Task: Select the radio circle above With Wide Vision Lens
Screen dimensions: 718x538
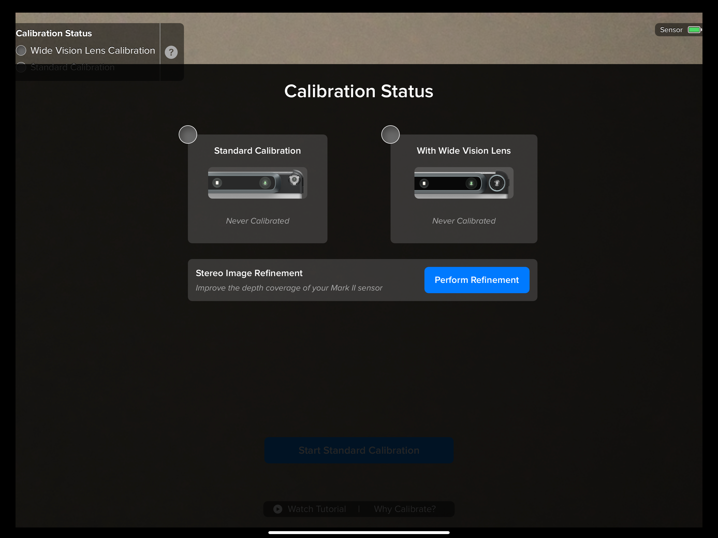Action: tap(390, 134)
